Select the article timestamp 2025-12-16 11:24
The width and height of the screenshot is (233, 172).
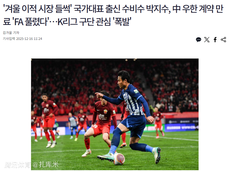point(29,39)
